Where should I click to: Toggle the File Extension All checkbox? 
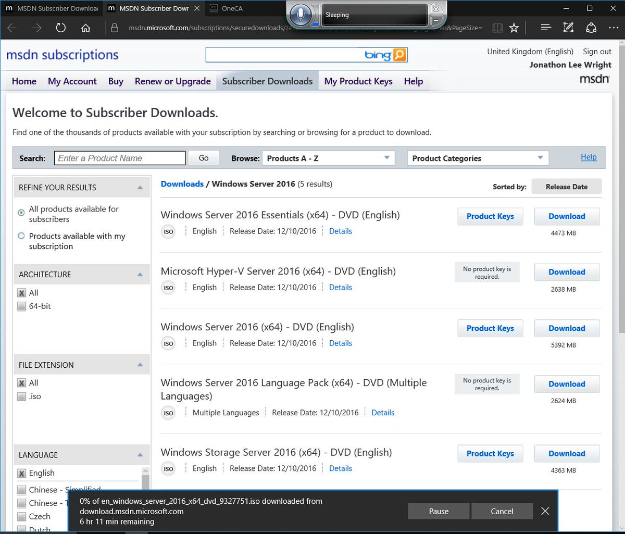click(21, 383)
